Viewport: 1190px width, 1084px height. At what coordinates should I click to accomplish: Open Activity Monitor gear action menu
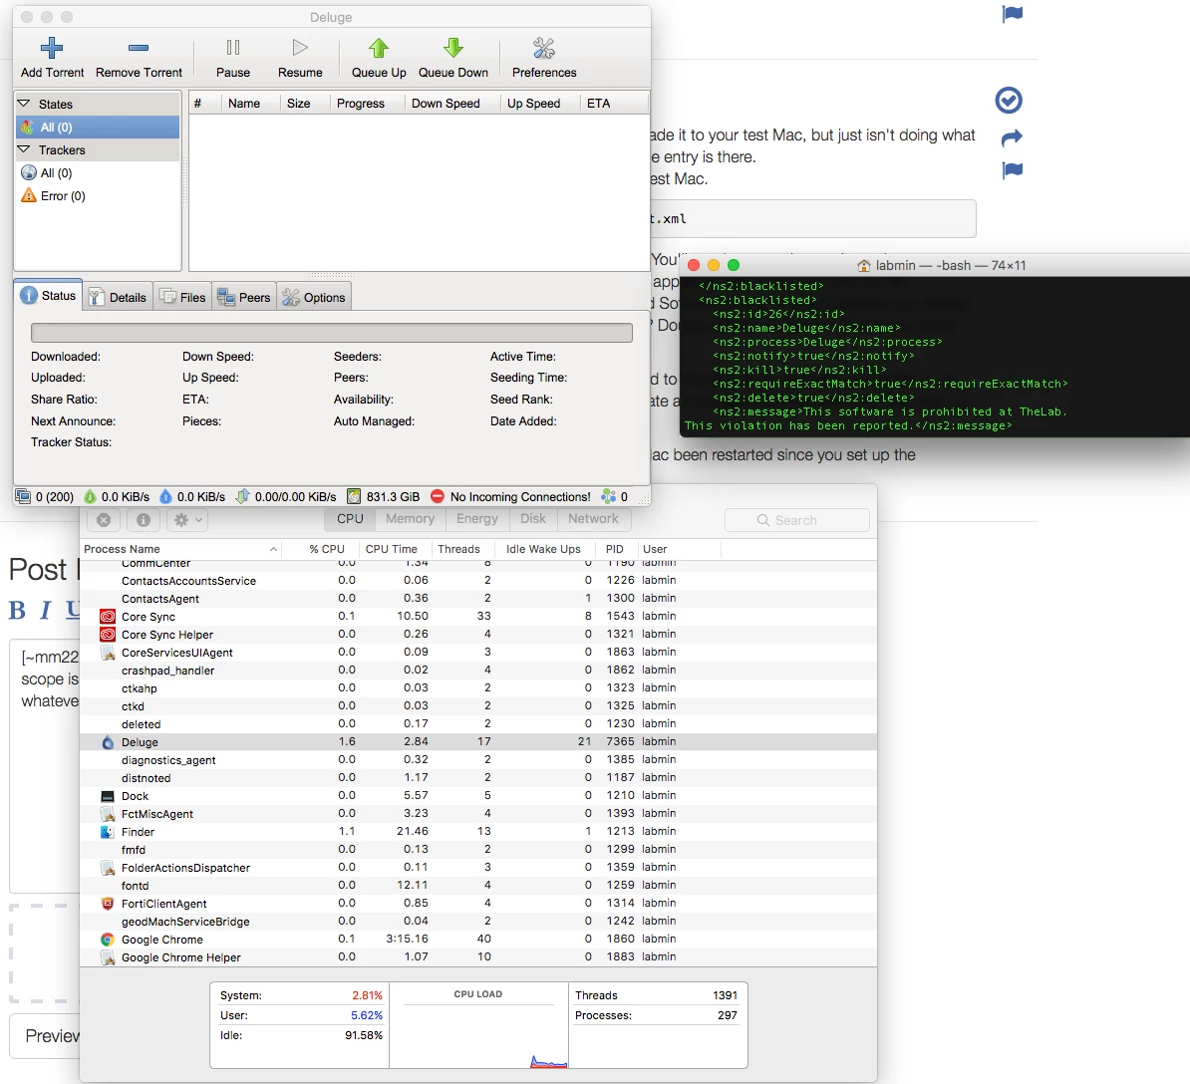(186, 520)
